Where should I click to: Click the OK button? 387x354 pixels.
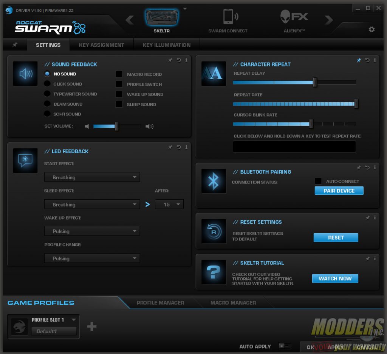click(x=311, y=347)
